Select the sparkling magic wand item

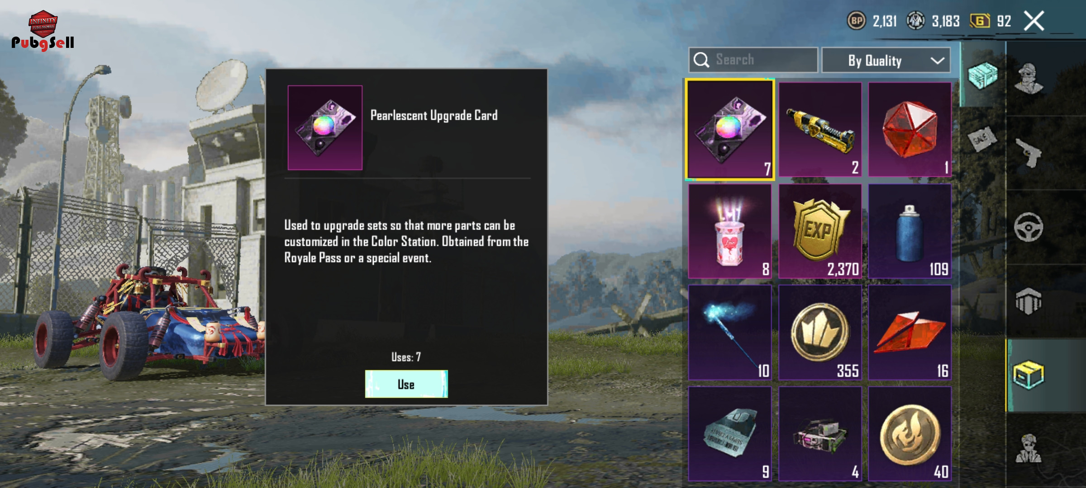(729, 332)
